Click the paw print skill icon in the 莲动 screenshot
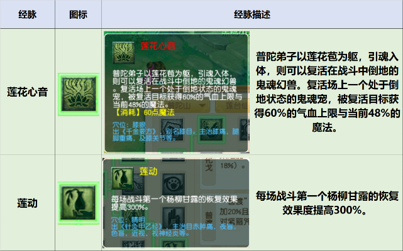The height and width of the screenshot is (251, 403). (174, 184)
